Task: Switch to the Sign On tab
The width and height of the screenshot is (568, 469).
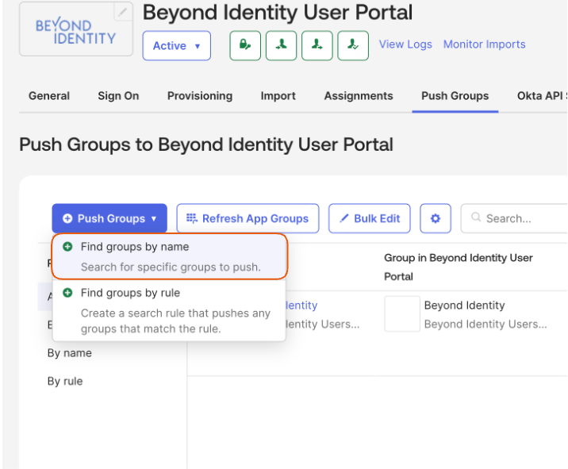Action: pyautogui.click(x=118, y=96)
